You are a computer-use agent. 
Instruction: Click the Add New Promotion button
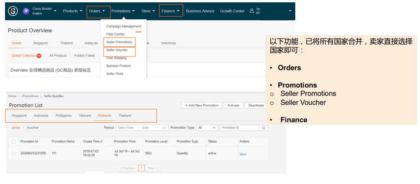coord(201,105)
